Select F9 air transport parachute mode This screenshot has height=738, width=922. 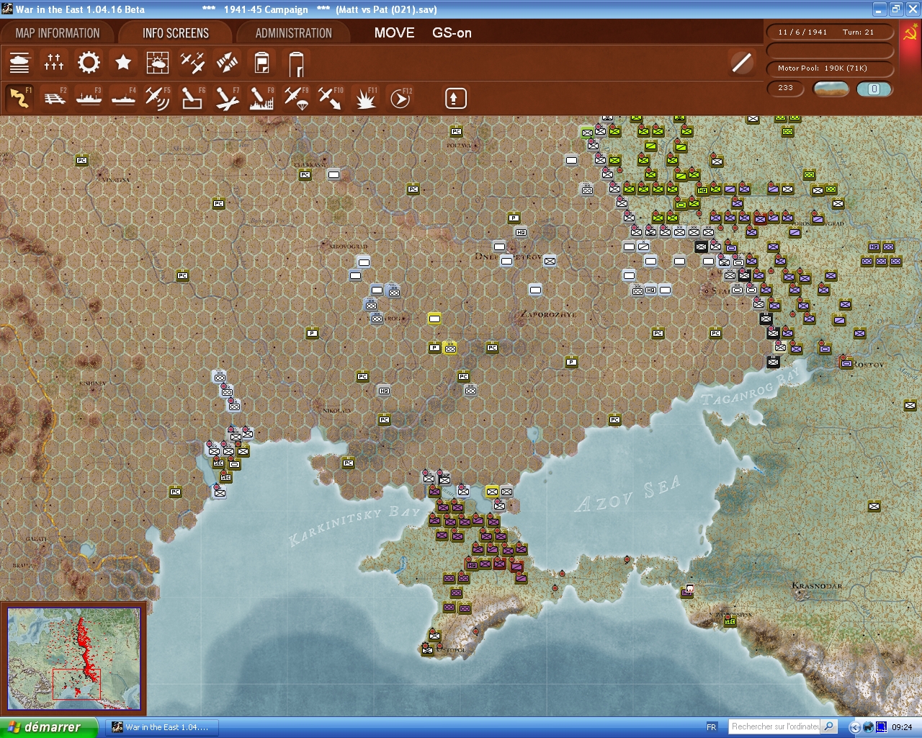click(x=296, y=98)
